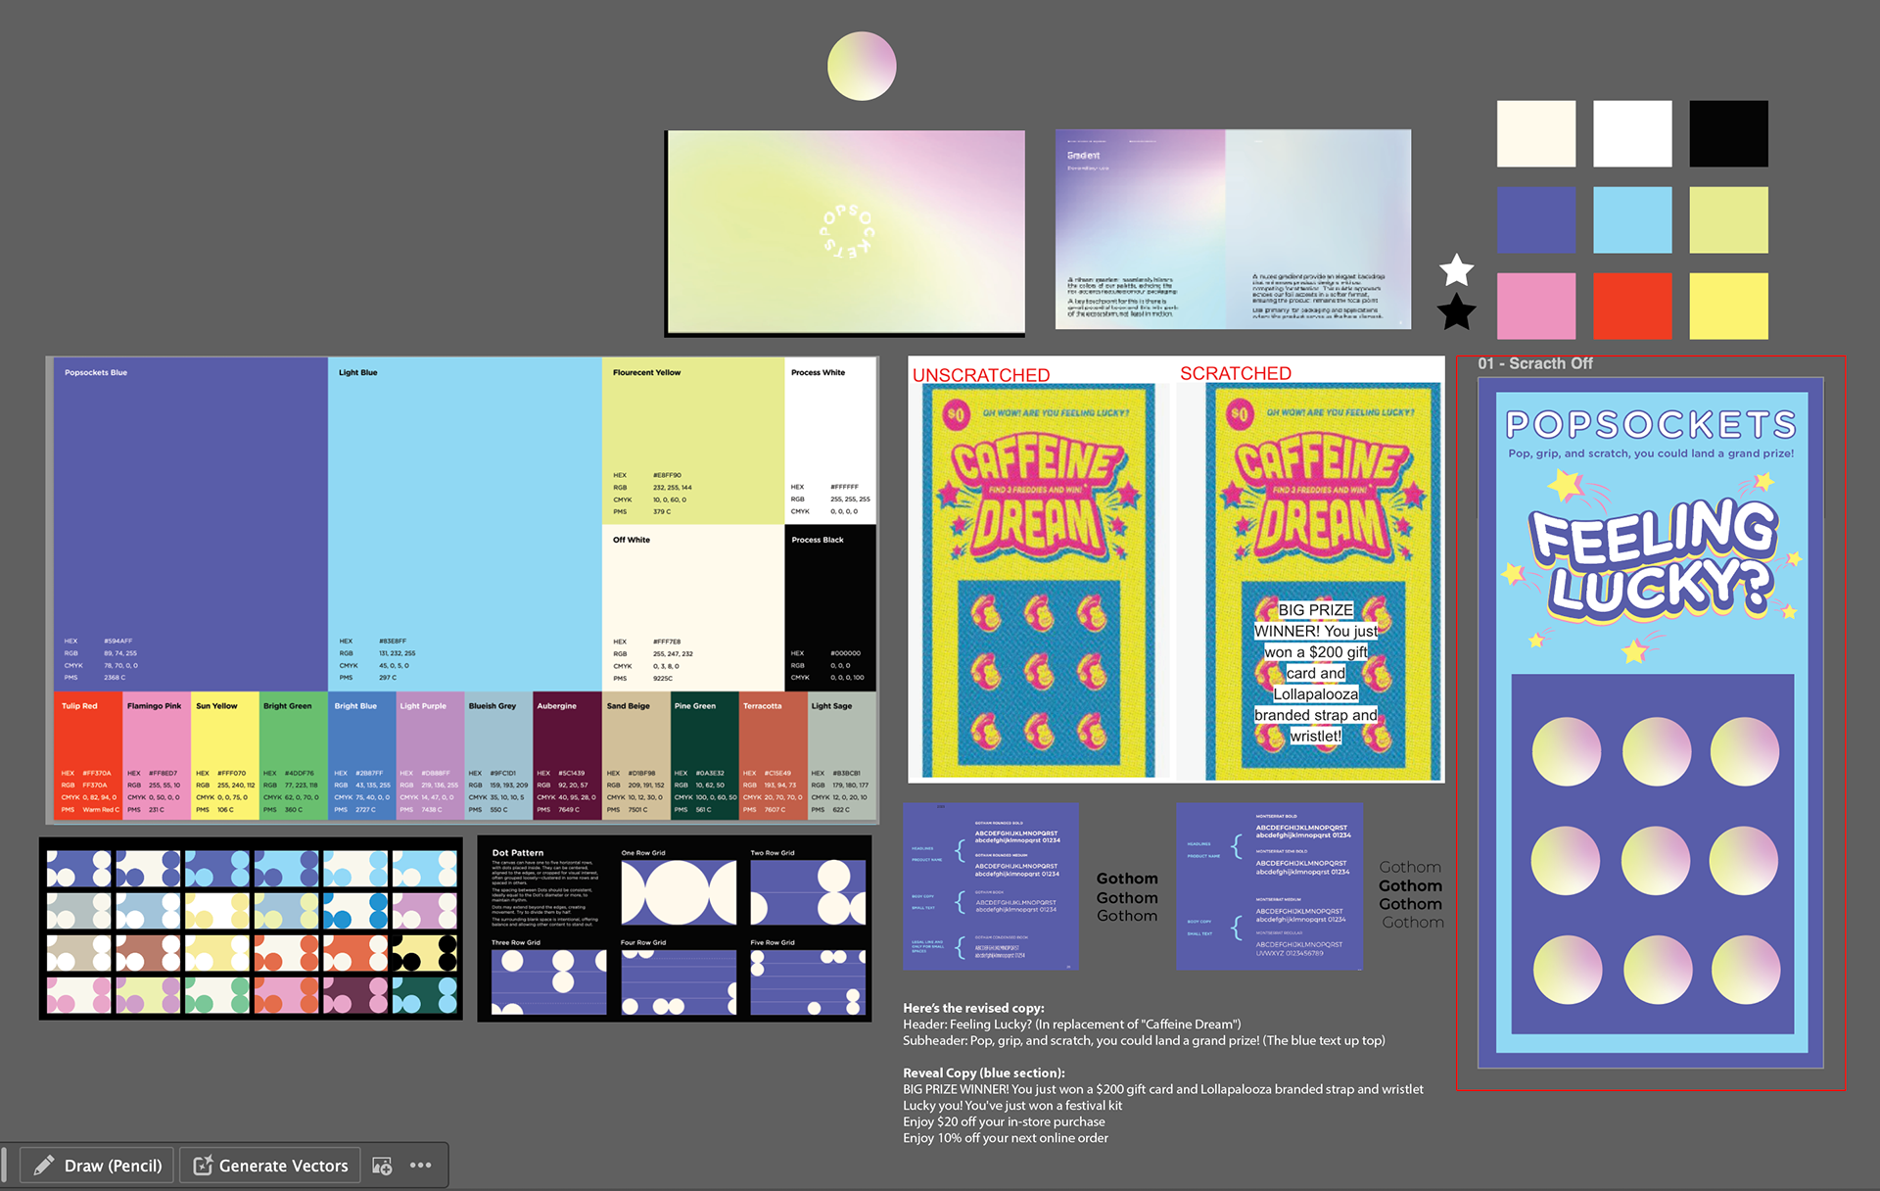
Task: Select the Tulip Red palette swatch
Action: point(88,756)
